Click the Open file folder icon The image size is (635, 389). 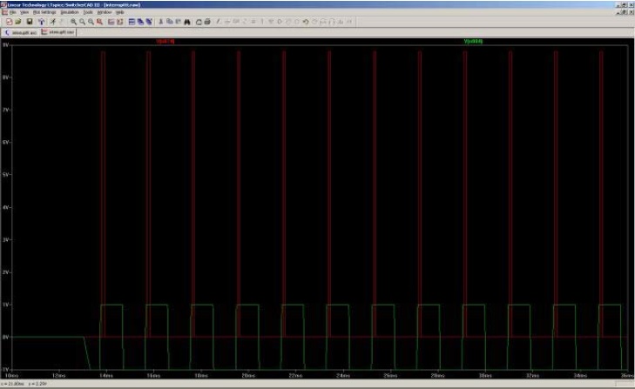click(x=18, y=22)
